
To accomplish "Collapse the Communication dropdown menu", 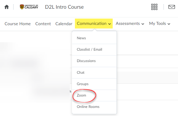I will 94,23.
